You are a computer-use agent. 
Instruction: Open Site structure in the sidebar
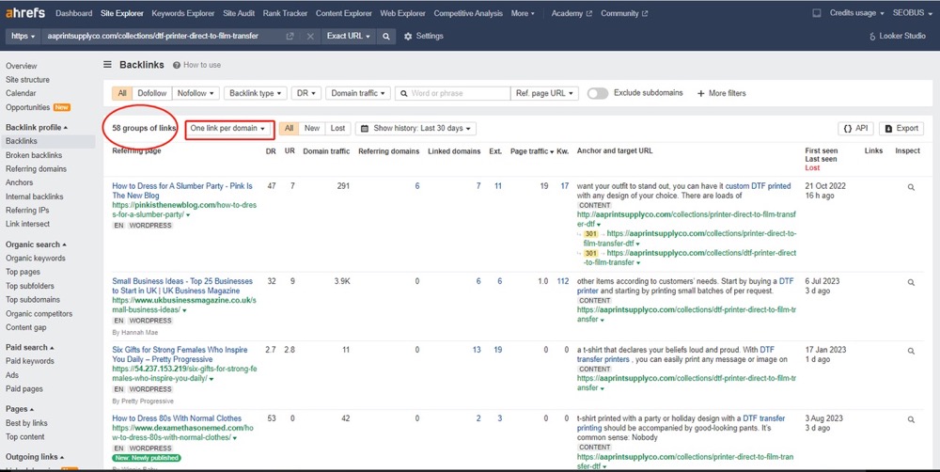pos(27,80)
